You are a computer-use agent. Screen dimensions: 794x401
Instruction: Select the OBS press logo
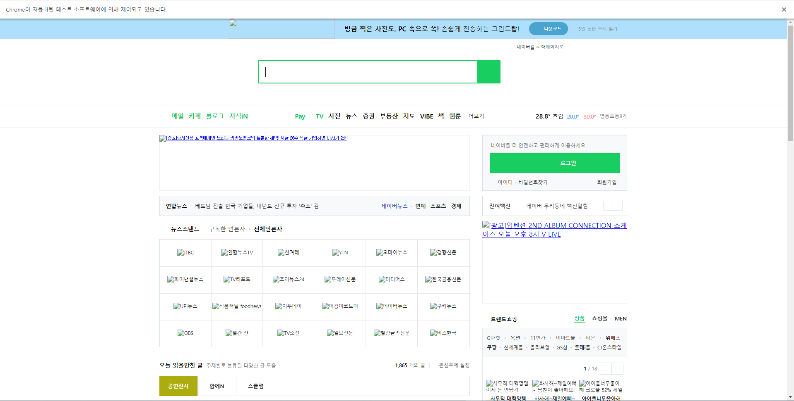point(185,333)
